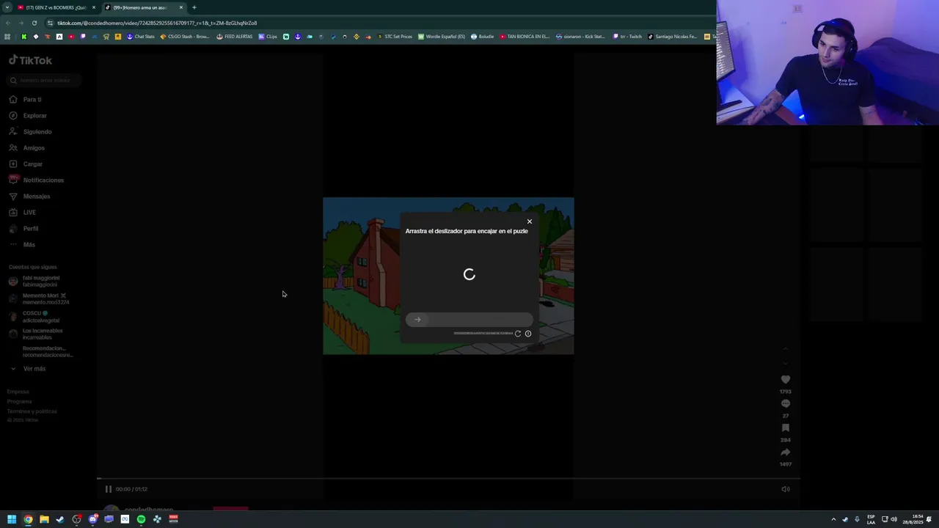Open TikTok logo home link
939x528 pixels.
31,60
